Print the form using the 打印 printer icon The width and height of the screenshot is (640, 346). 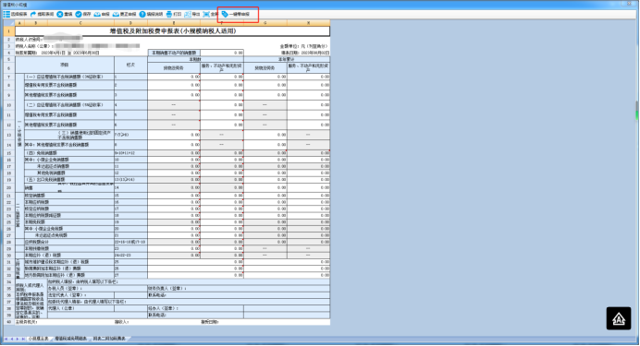click(169, 14)
